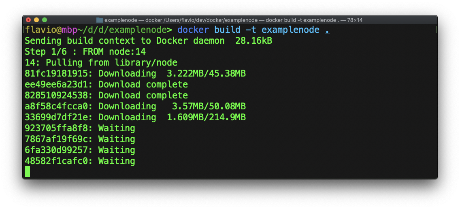
Task: Click the folder proxy icon in title bar
Action: click(100, 20)
